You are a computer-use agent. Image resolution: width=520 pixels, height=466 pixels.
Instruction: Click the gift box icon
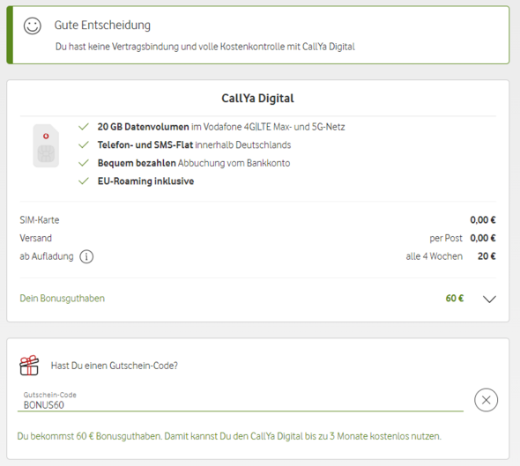tap(29, 366)
